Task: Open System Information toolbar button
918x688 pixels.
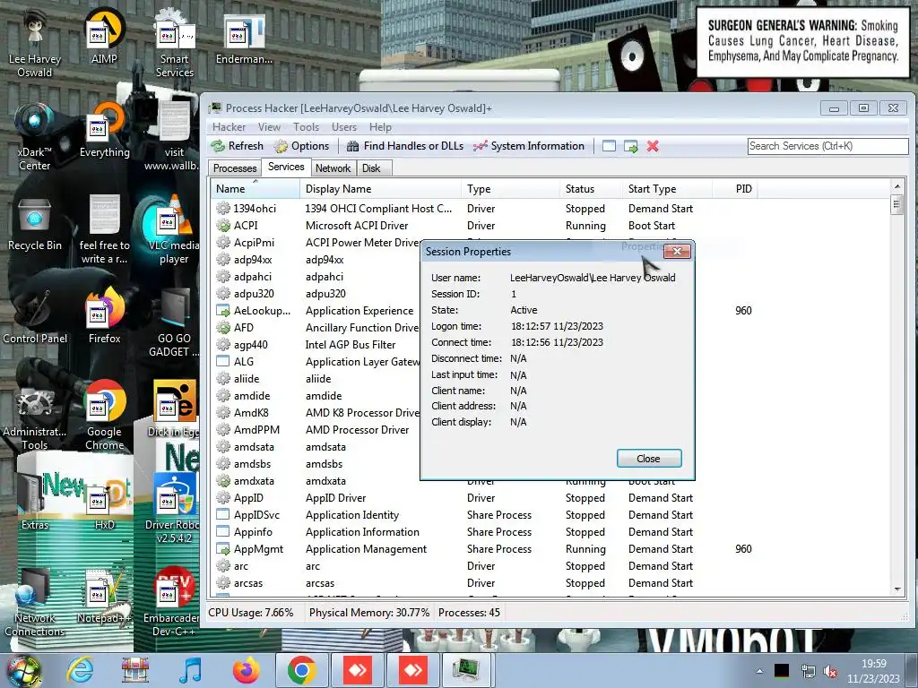Action: tap(529, 146)
